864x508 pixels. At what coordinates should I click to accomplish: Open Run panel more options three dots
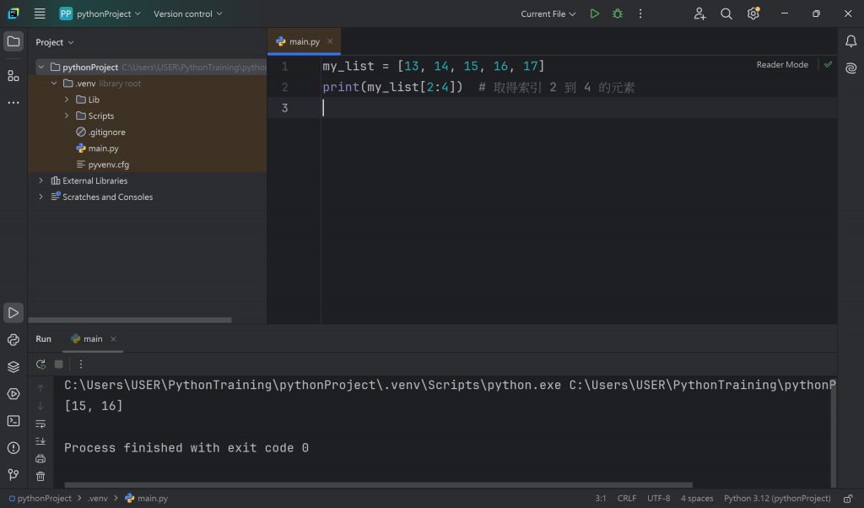80,365
